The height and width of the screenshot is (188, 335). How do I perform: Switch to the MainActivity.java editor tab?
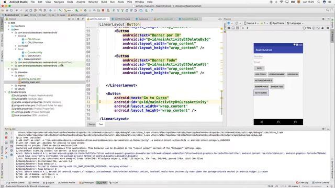[122, 19]
